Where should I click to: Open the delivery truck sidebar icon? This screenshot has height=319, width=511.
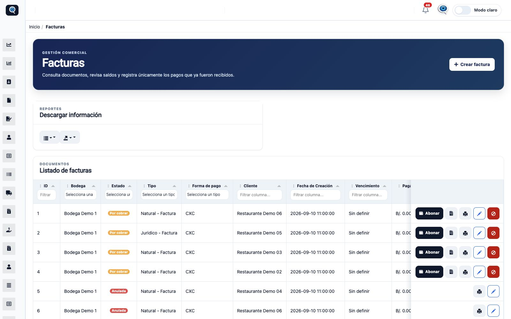click(9, 193)
